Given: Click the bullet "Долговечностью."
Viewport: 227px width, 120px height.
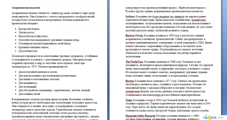Looking at the screenshot, I should (x=28, y=51).
